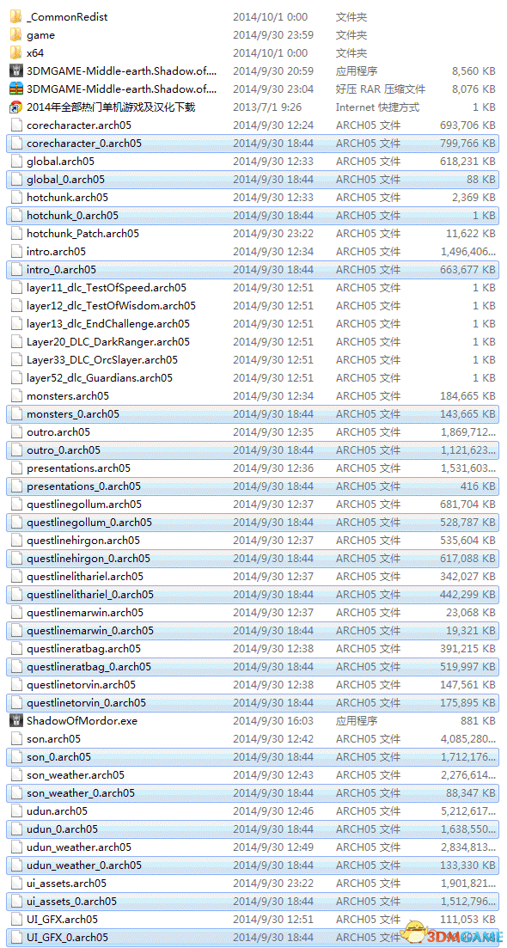Click the 3DMGAME RAR archive icon
This screenshot has width=507, height=948.
(x=15, y=89)
